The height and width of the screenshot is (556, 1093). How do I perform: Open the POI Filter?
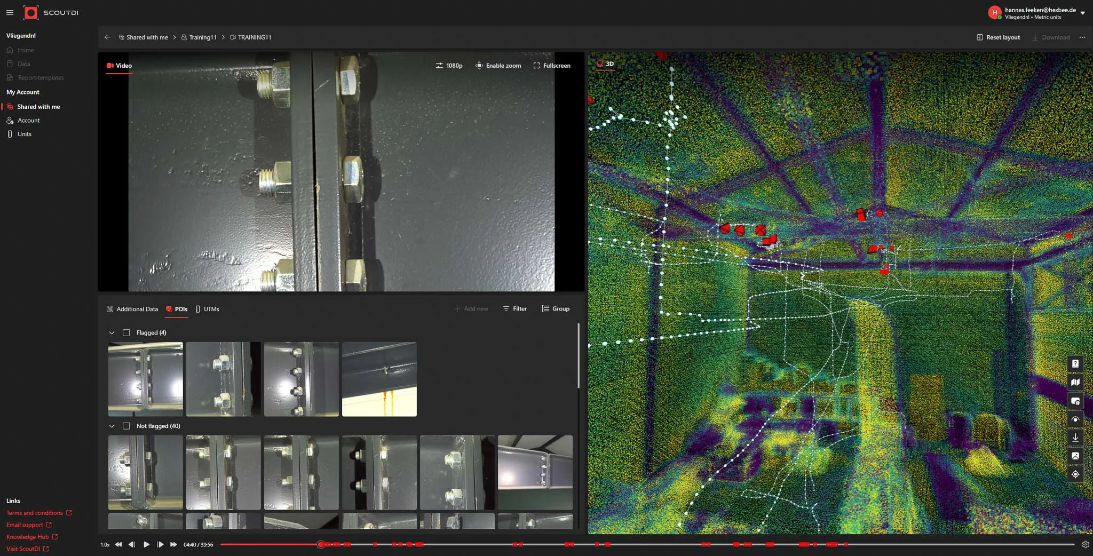tap(514, 309)
